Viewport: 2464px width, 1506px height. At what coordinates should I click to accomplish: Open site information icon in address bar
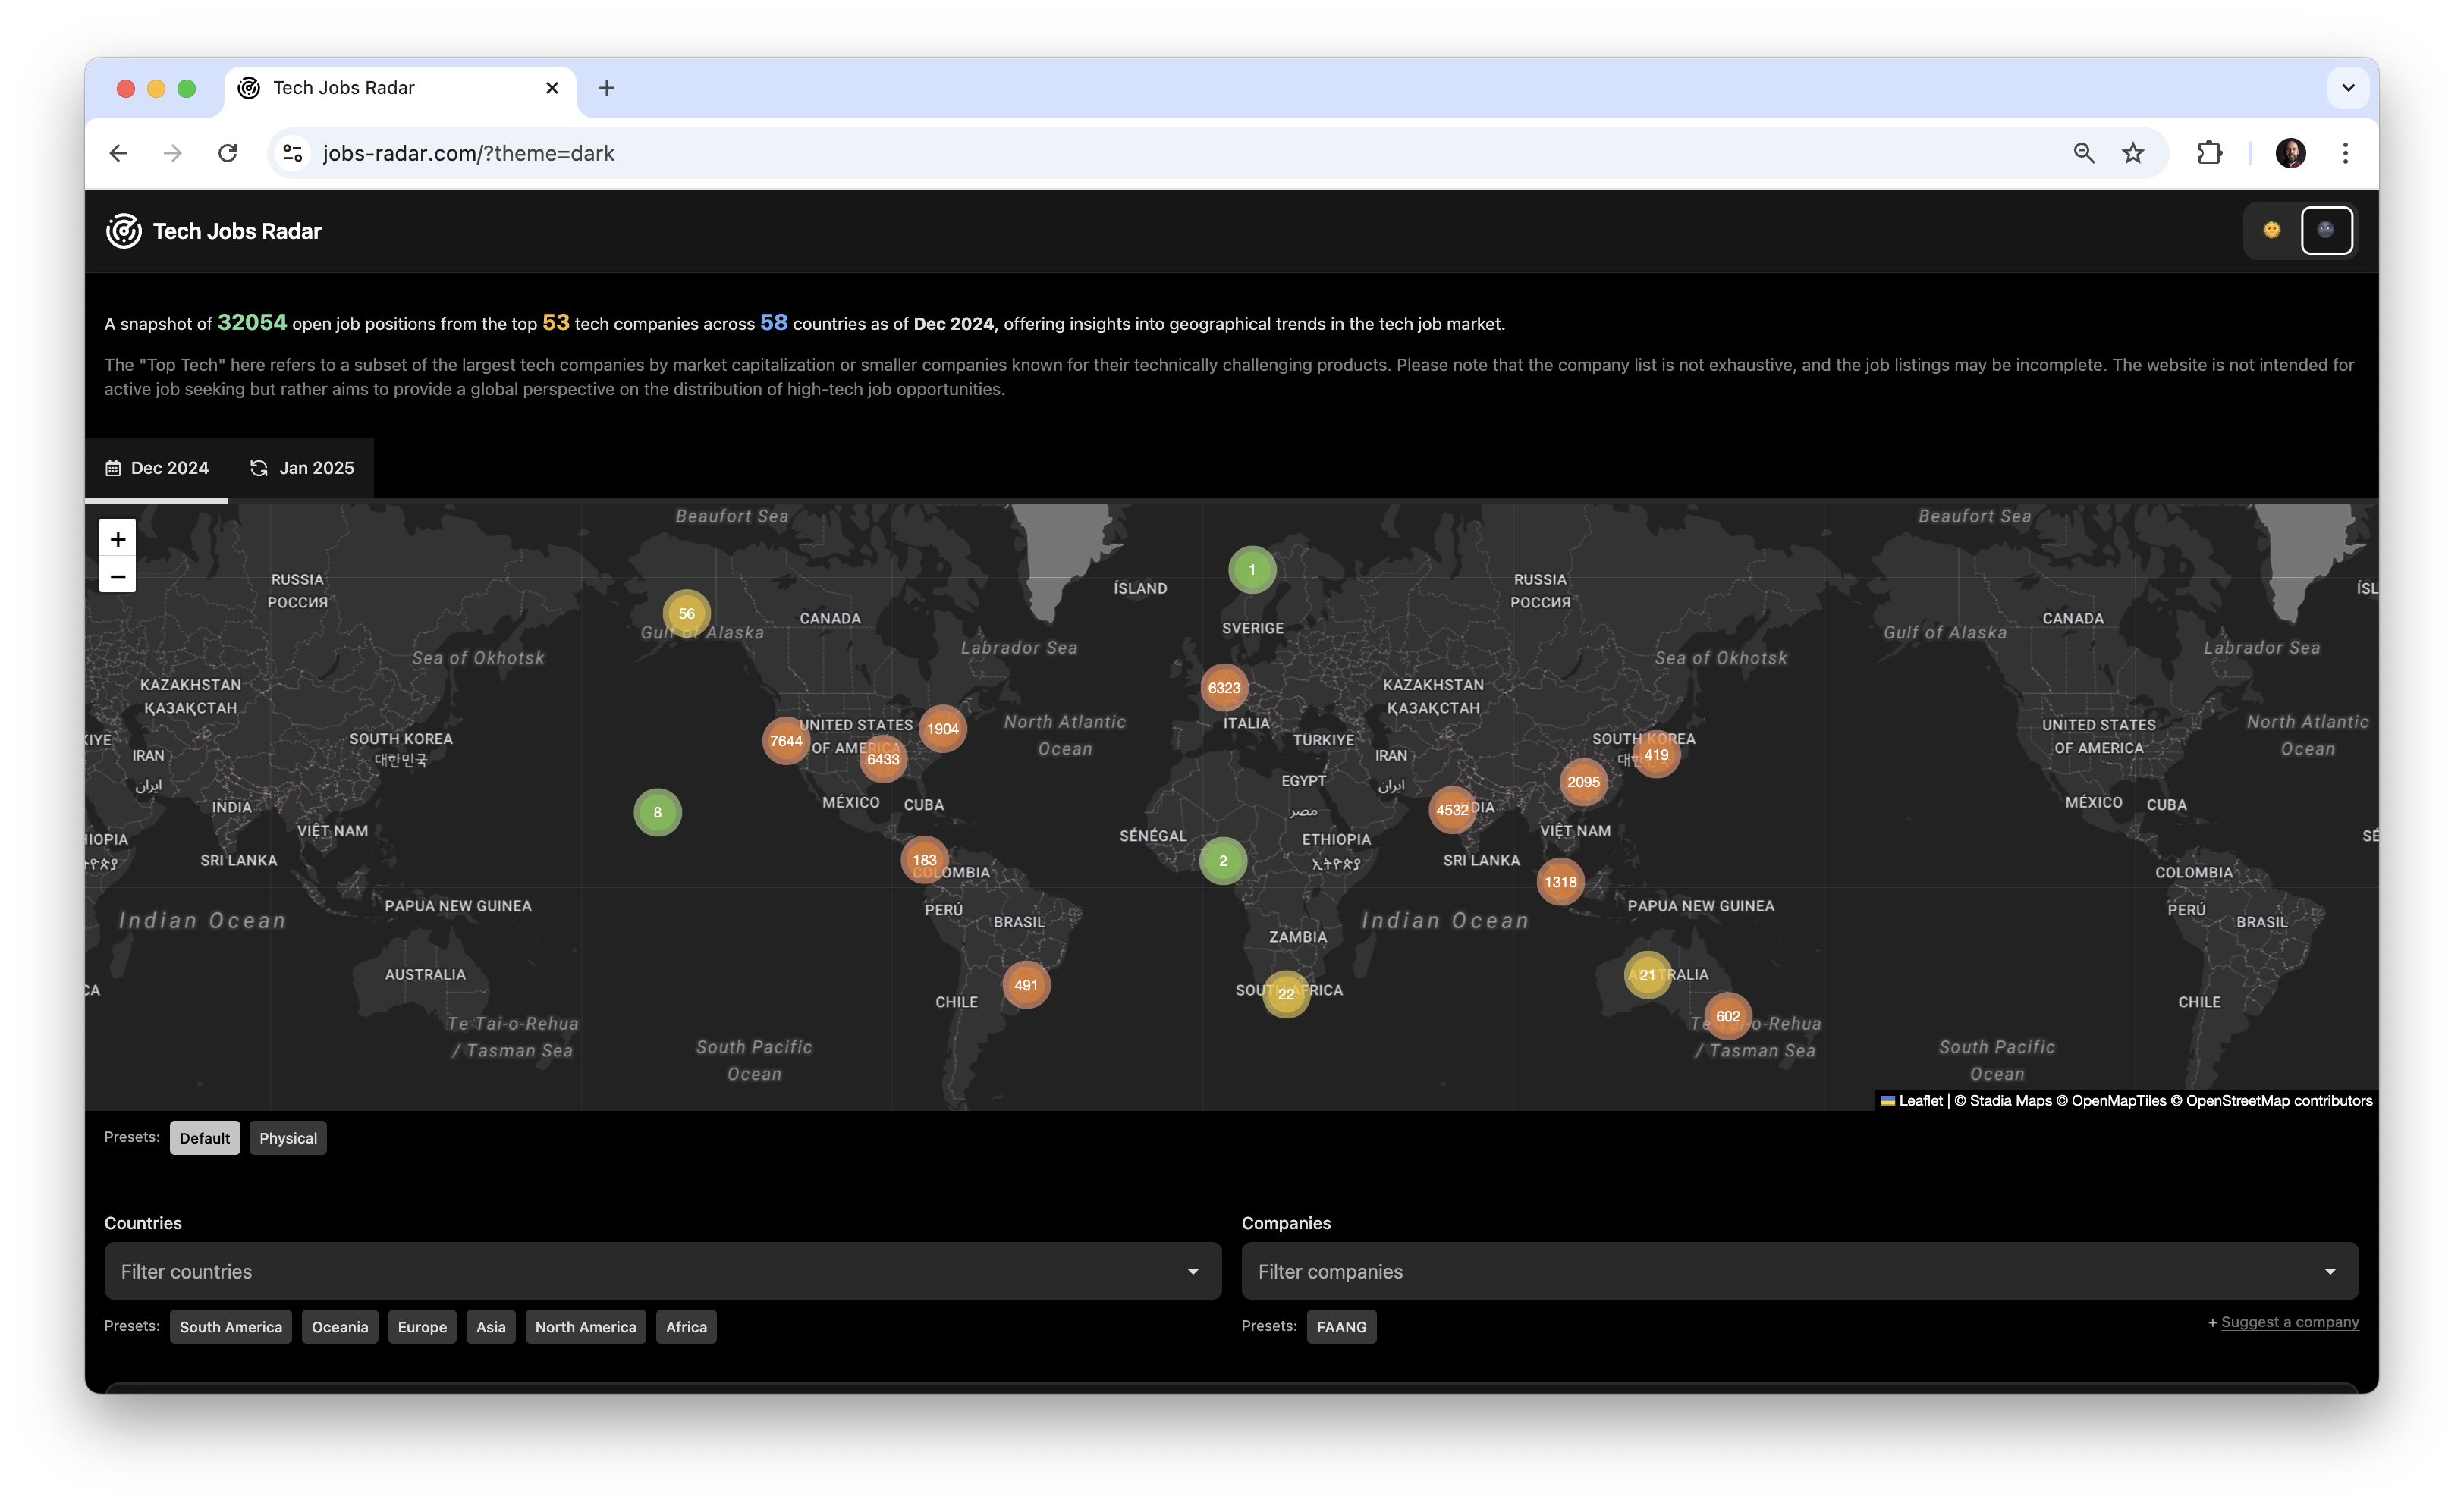coord(293,153)
